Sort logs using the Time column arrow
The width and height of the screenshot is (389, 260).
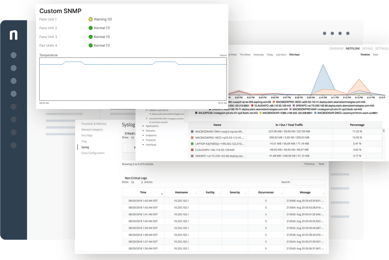(x=162, y=194)
